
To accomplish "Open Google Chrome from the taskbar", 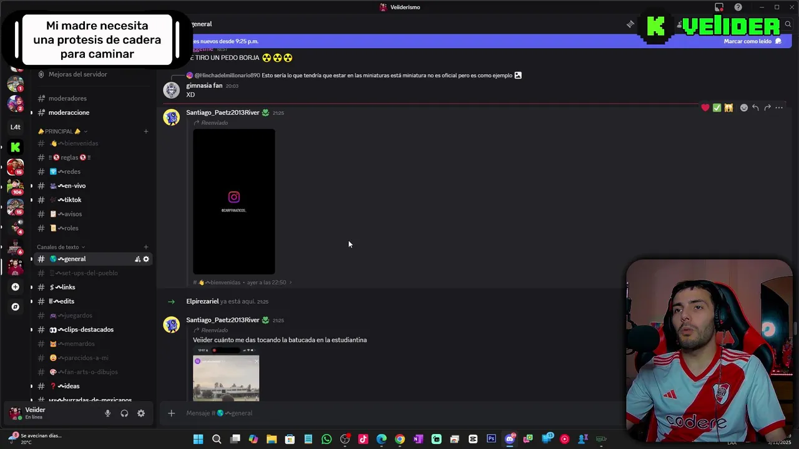I will click(399, 439).
